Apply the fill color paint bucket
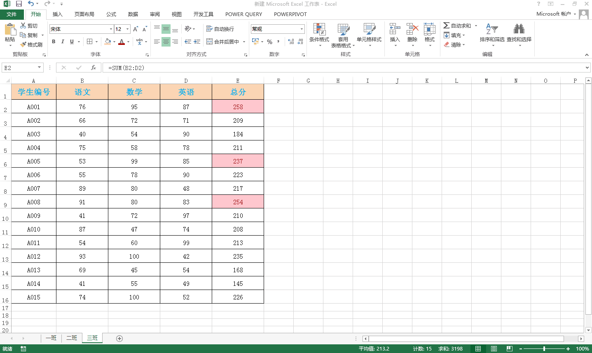This screenshot has height=353, width=592. point(108,42)
